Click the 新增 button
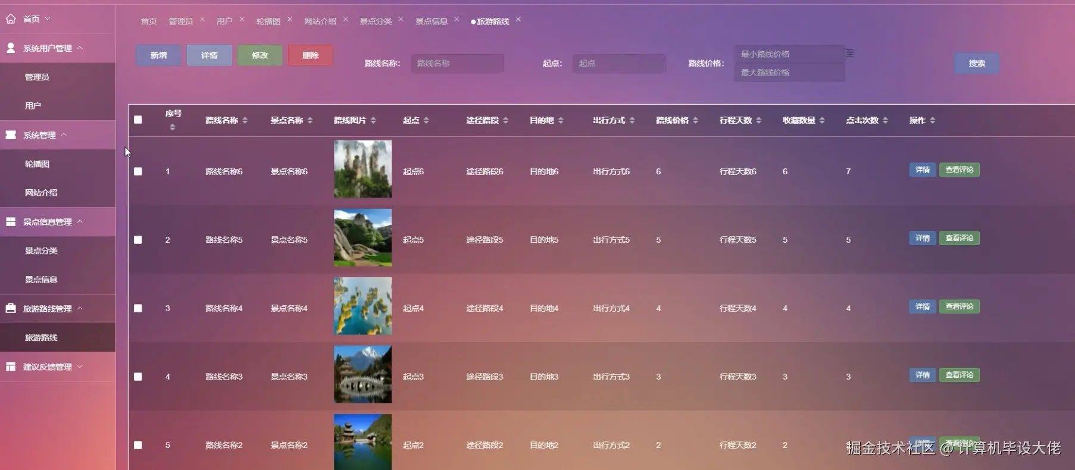1075x470 pixels. coord(158,55)
